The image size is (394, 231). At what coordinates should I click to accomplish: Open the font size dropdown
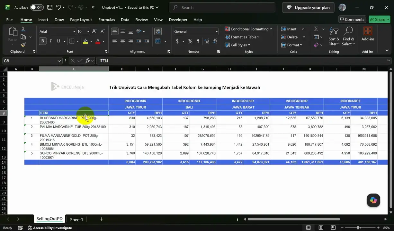[88, 31]
